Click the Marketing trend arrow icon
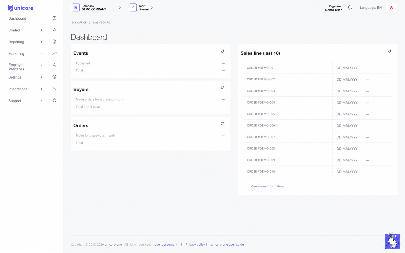The image size is (405, 253). (54, 53)
